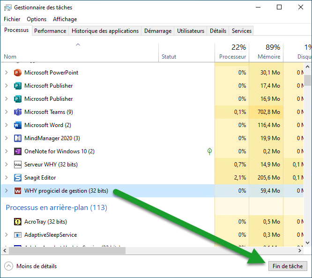This screenshot has width=312, height=278.
Task: Open the Fichier menu
Action: pos(12,19)
